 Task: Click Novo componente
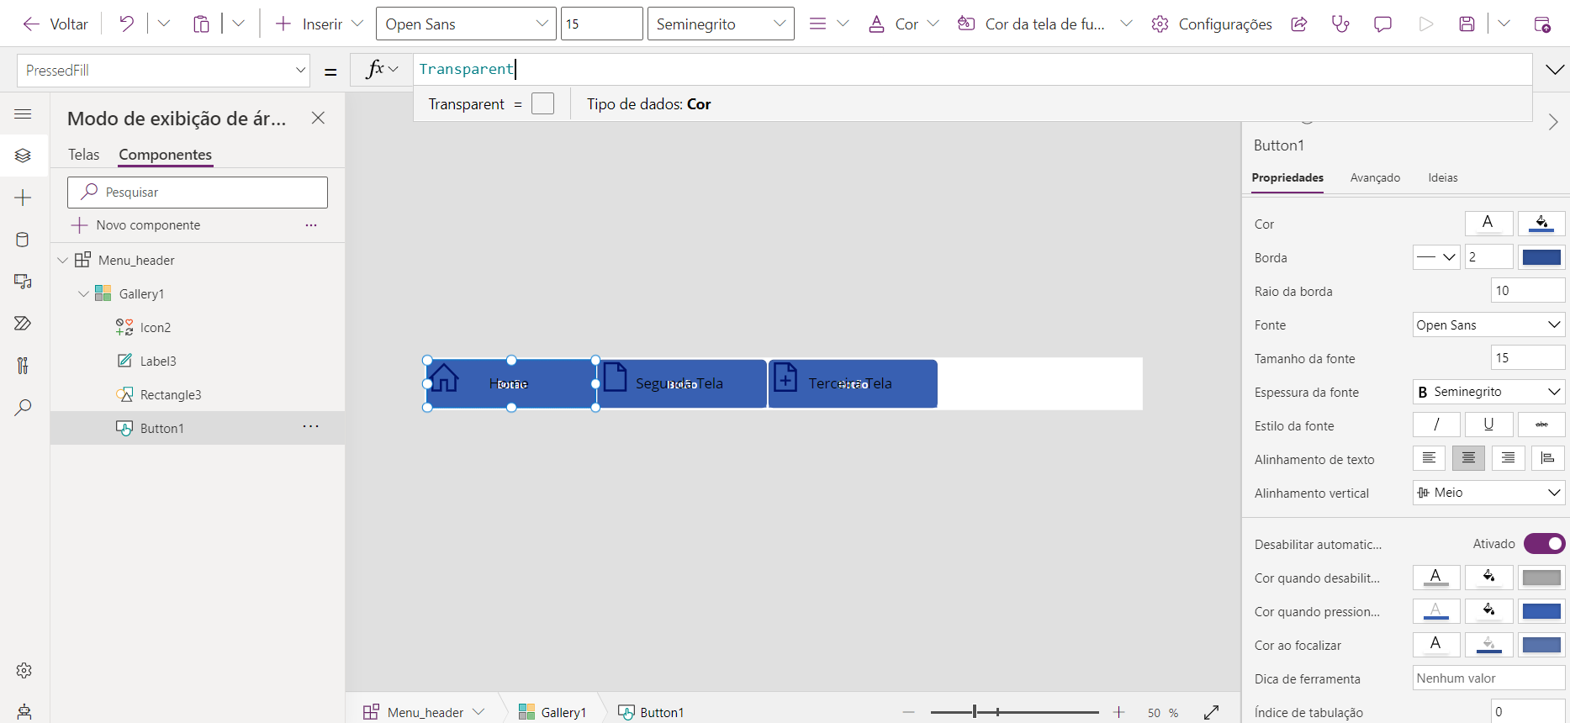coord(136,225)
